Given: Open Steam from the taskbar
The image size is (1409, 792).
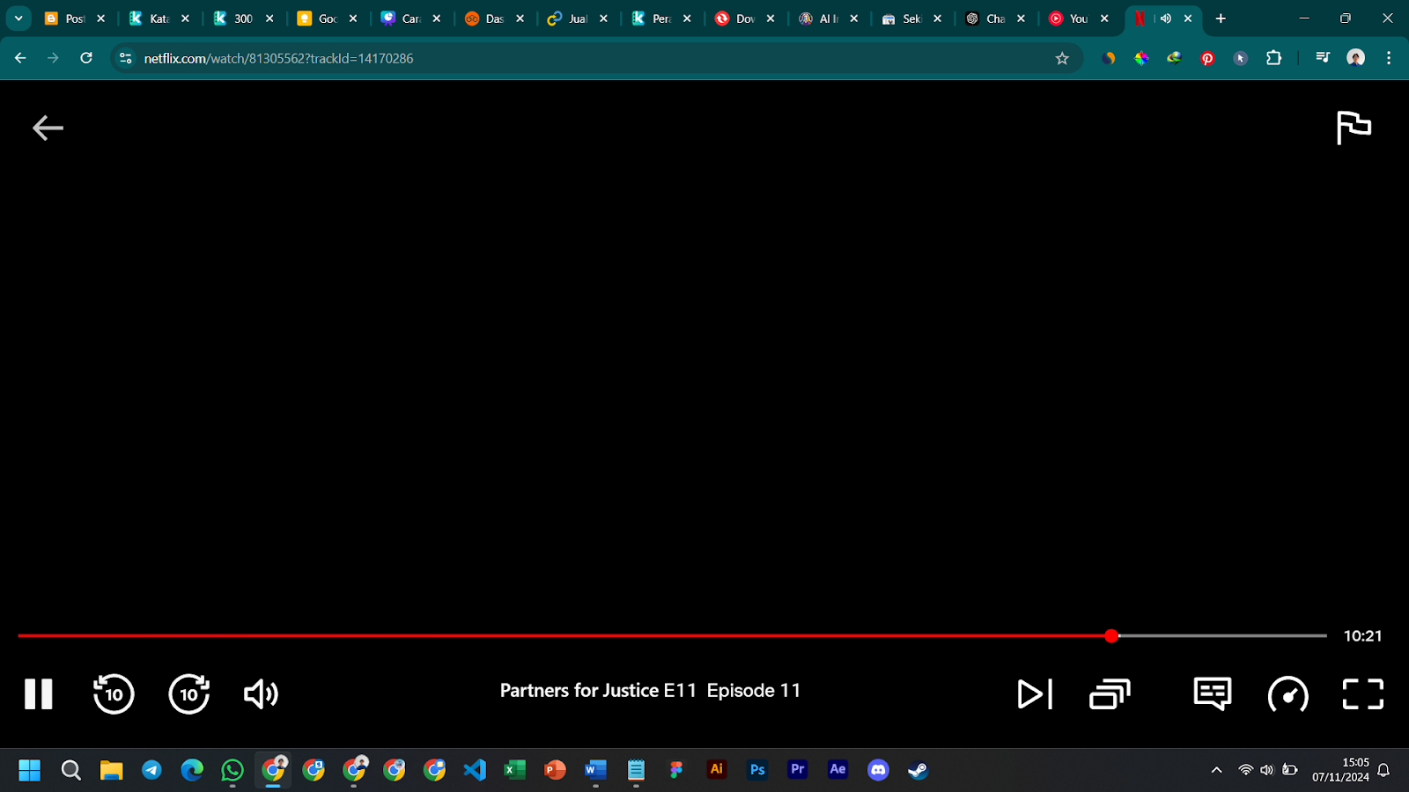Looking at the screenshot, I should tap(918, 771).
